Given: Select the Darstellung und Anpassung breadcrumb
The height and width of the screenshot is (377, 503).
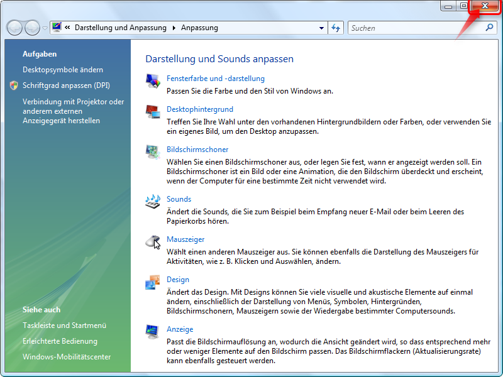Looking at the screenshot, I should tap(120, 28).
